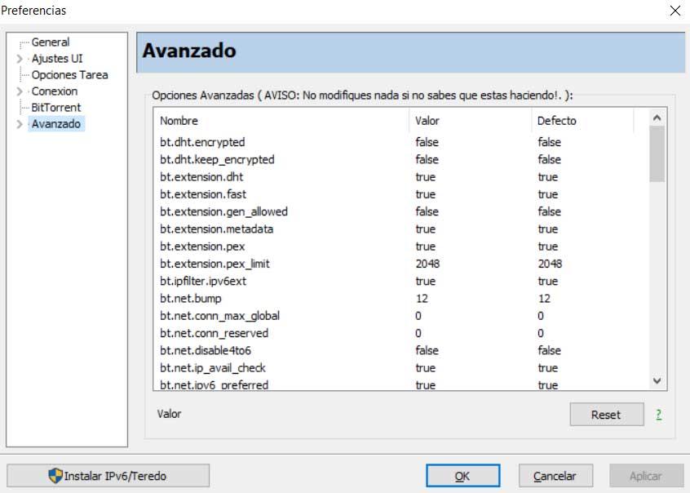Expand the Conexion tree node
The width and height of the screenshot is (690, 493).
[20, 91]
